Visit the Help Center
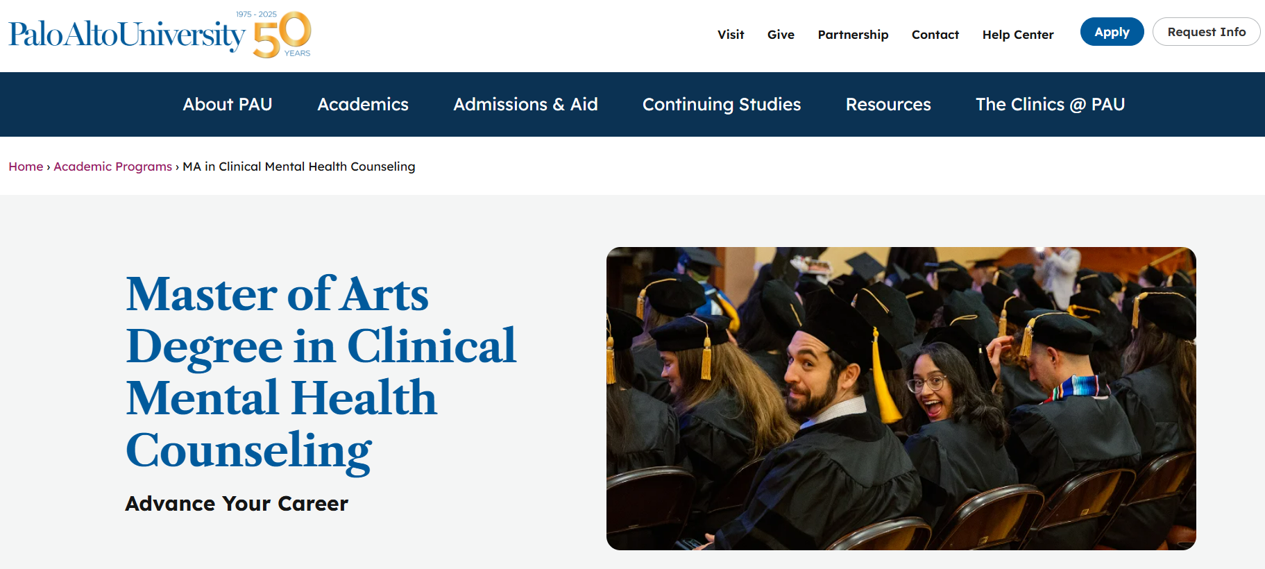The width and height of the screenshot is (1265, 569). (1017, 35)
